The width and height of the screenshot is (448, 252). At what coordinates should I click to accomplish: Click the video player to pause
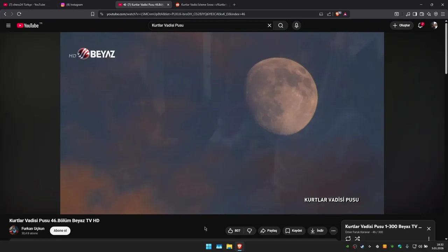point(222,123)
